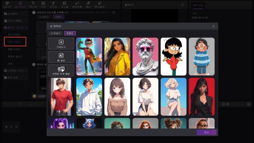Click the info icon beside avatar instructions
The height and width of the screenshot is (143, 254).
pyautogui.click(x=114, y=12)
